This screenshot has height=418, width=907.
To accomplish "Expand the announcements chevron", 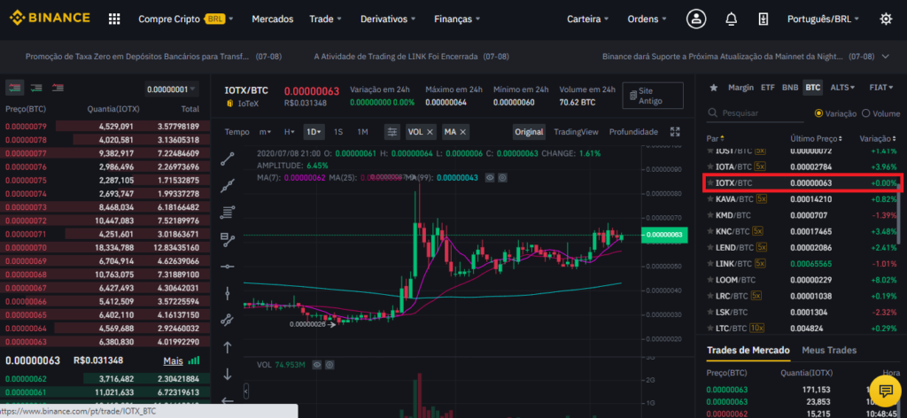I will click(x=885, y=57).
